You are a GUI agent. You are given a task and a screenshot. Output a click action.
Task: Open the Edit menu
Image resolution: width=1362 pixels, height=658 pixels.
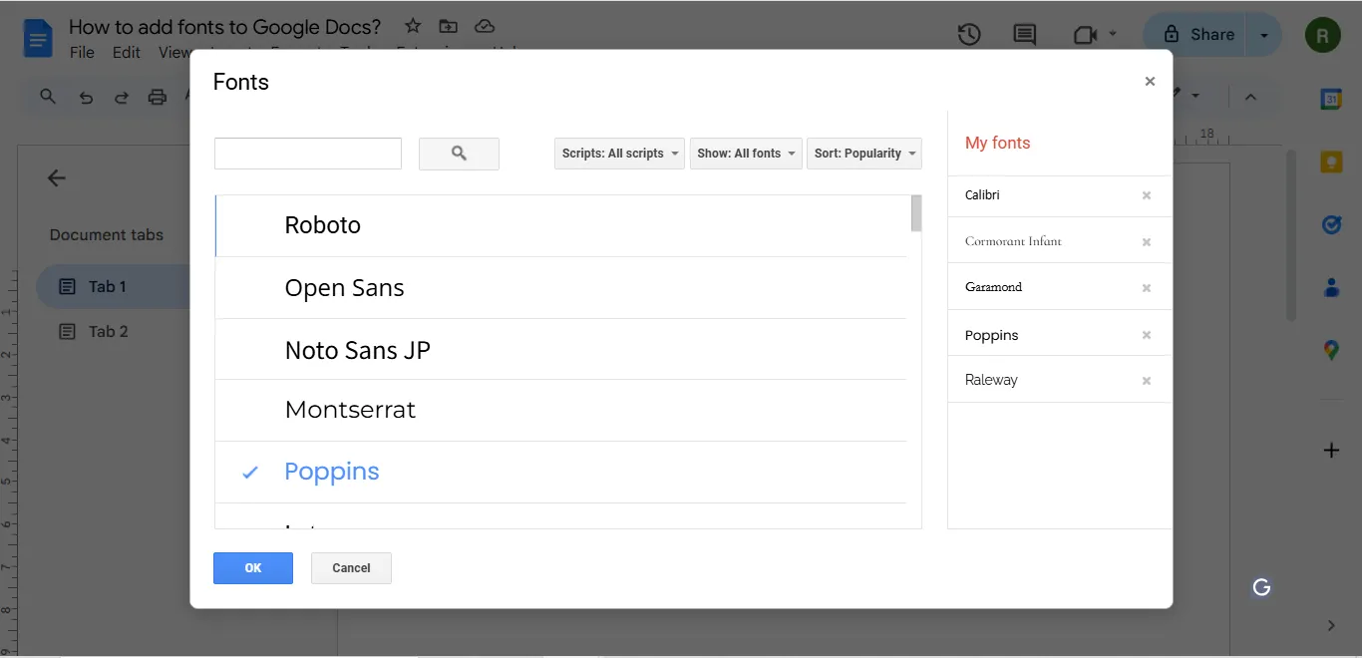pyautogui.click(x=127, y=53)
